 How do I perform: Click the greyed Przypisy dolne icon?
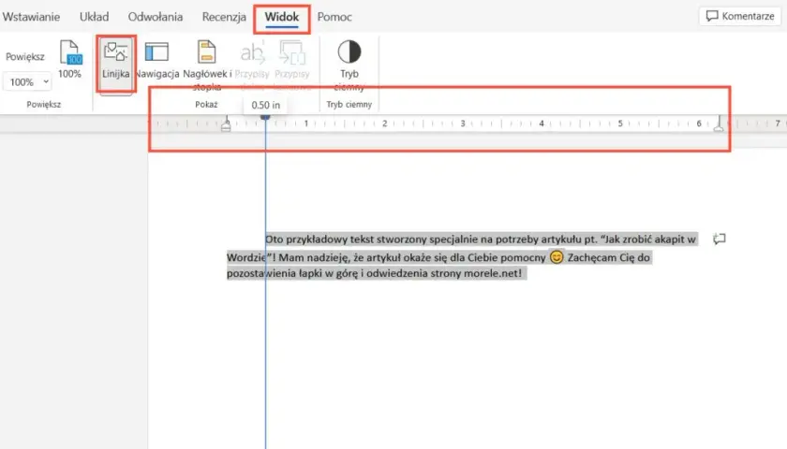point(252,65)
